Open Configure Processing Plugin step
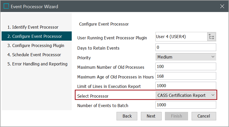The image size is (229, 127). coord(36,45)
